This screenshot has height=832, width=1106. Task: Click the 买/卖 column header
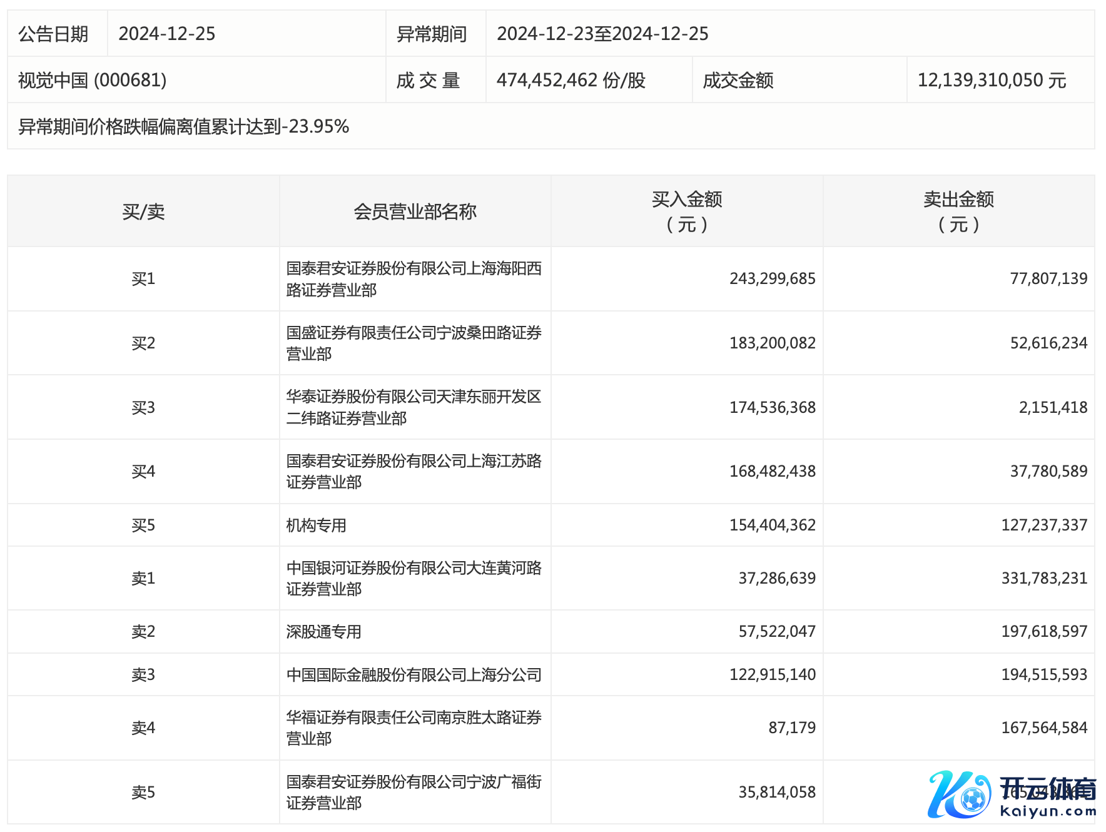(x=143, y=211)
